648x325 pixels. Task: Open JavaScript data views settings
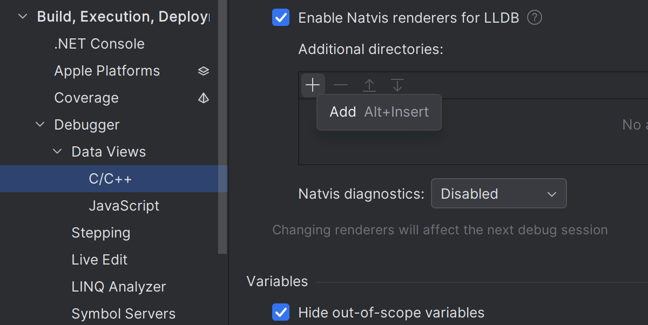click(x=124, y=206)
